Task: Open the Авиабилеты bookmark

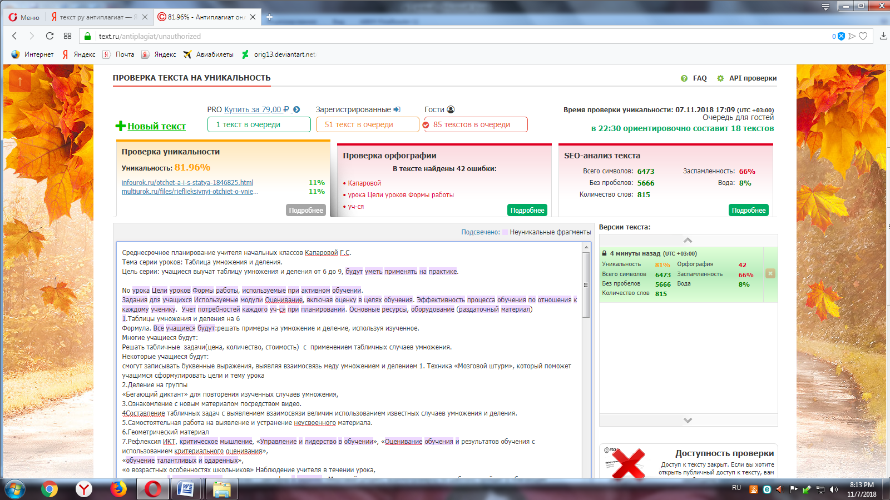Action: pos(209,54)
